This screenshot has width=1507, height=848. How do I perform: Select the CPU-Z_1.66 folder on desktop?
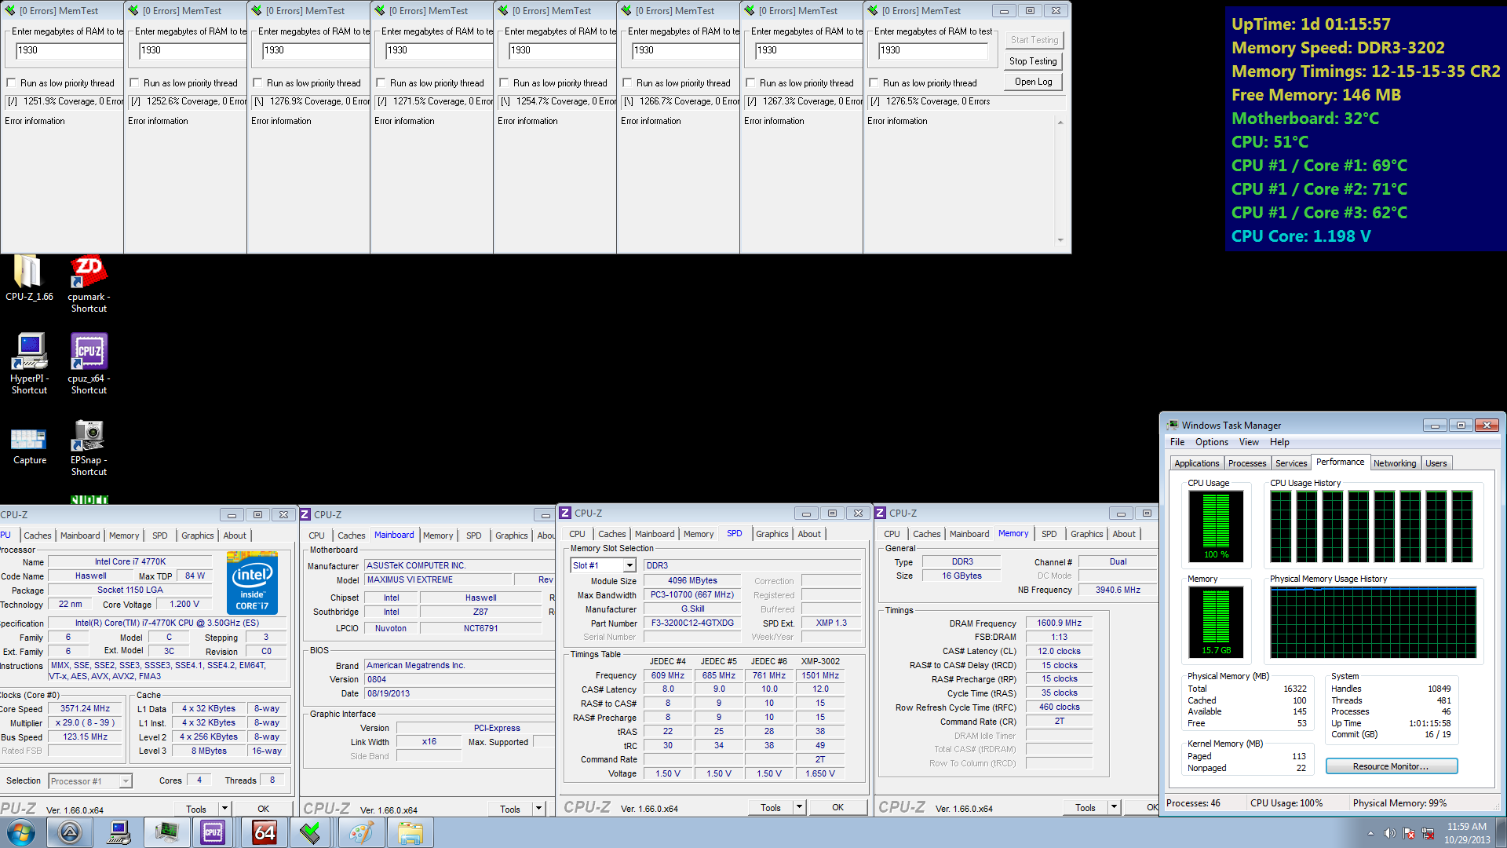(29, 279)
